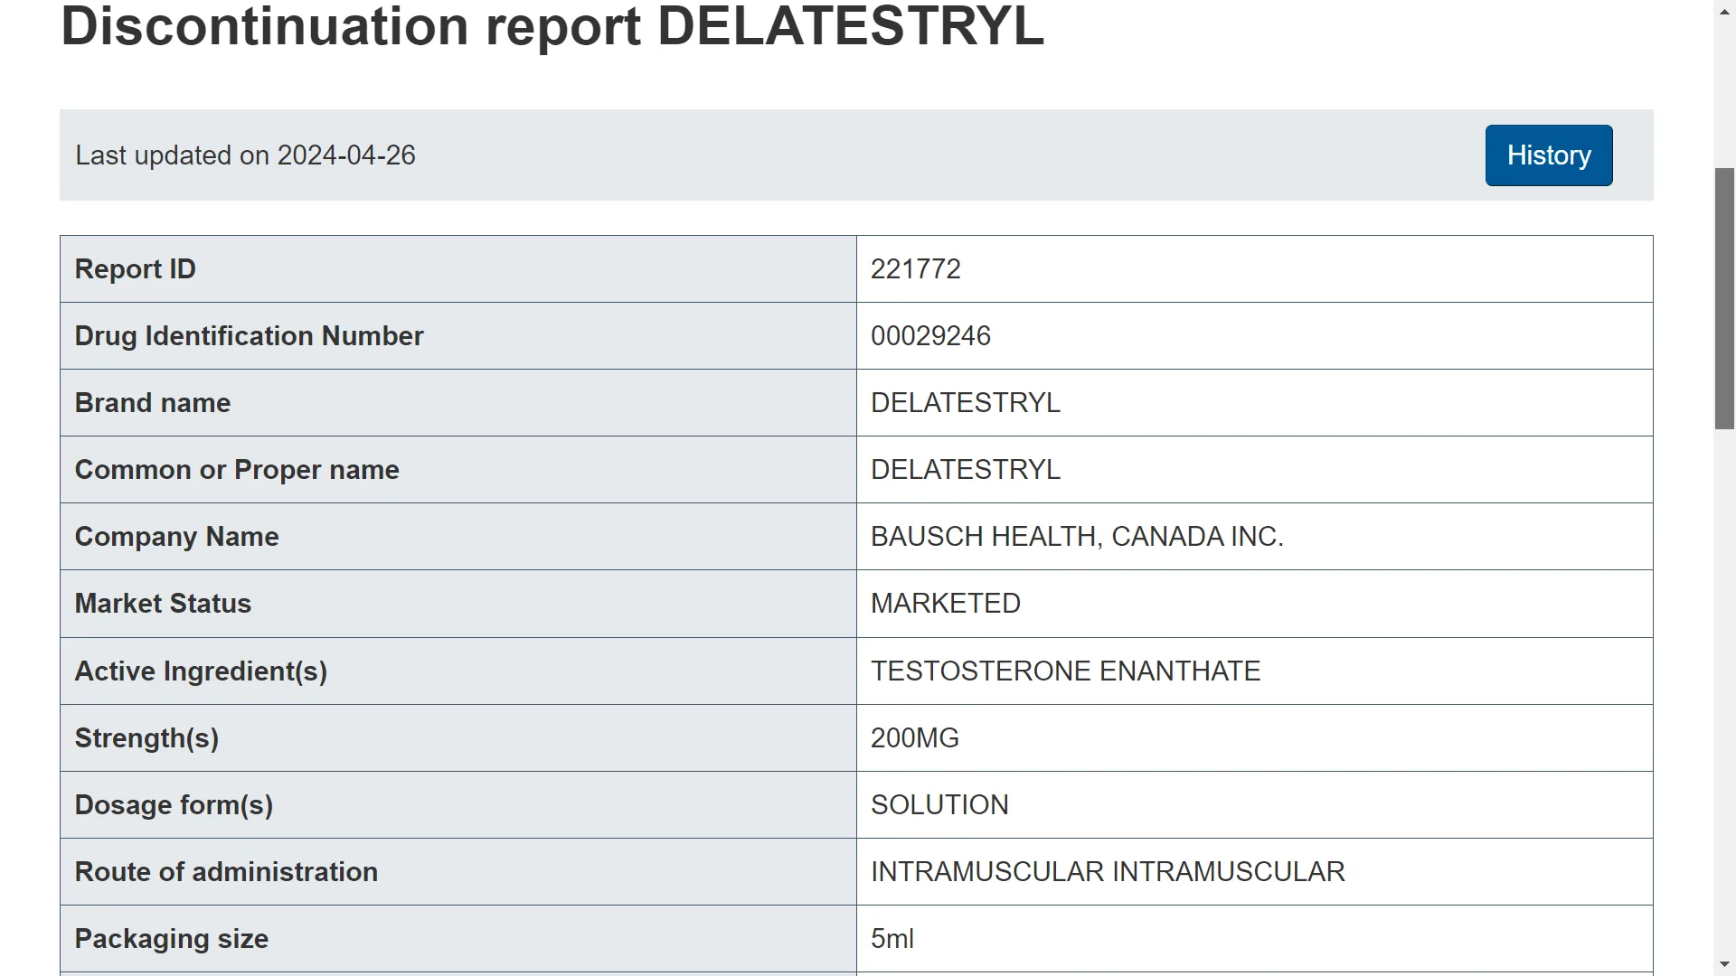1736x976 pixels.
Task: Select the TESTOSTERONE ENANTHATE ingredient cell
Action: (1065, 671)
